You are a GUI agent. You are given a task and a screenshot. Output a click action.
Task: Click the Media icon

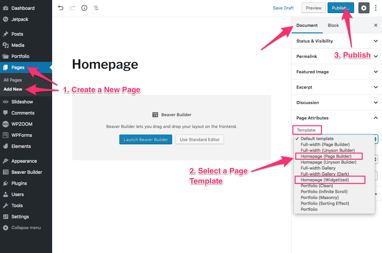(x=6, y=45)
